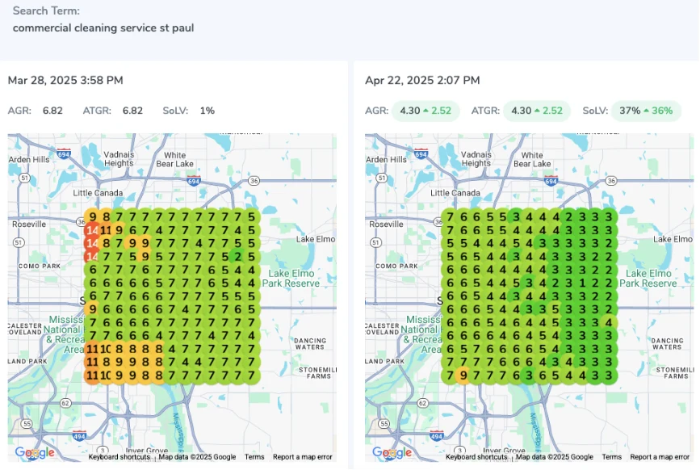Click the Highway 36 shield on the April 22 map

611,181
